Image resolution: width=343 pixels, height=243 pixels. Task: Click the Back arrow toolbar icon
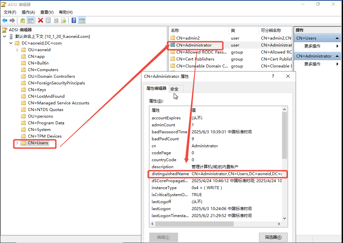click(5, 21)
